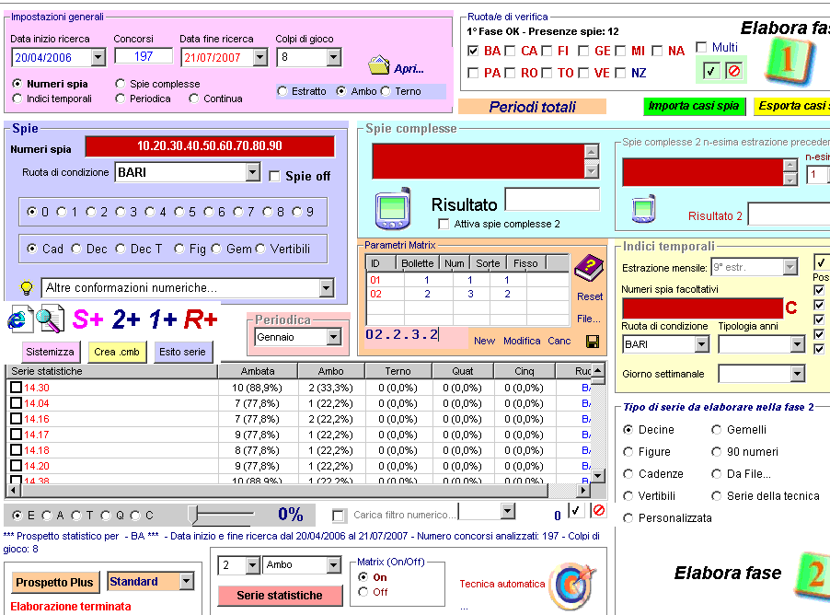Screen dimensions: 830x615
Task: Choose the Vertibili radio under Spie
Action: (x=260, y=249)
